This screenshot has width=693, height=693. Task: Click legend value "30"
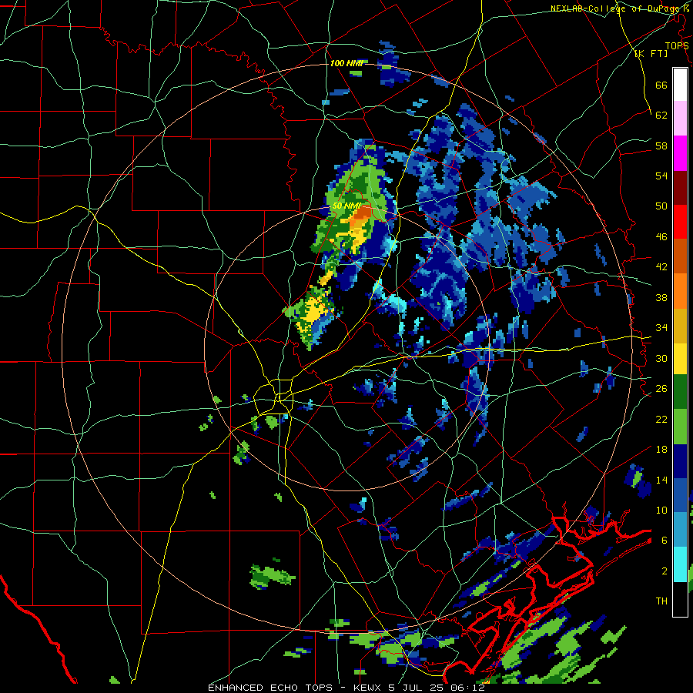[661, 358]
